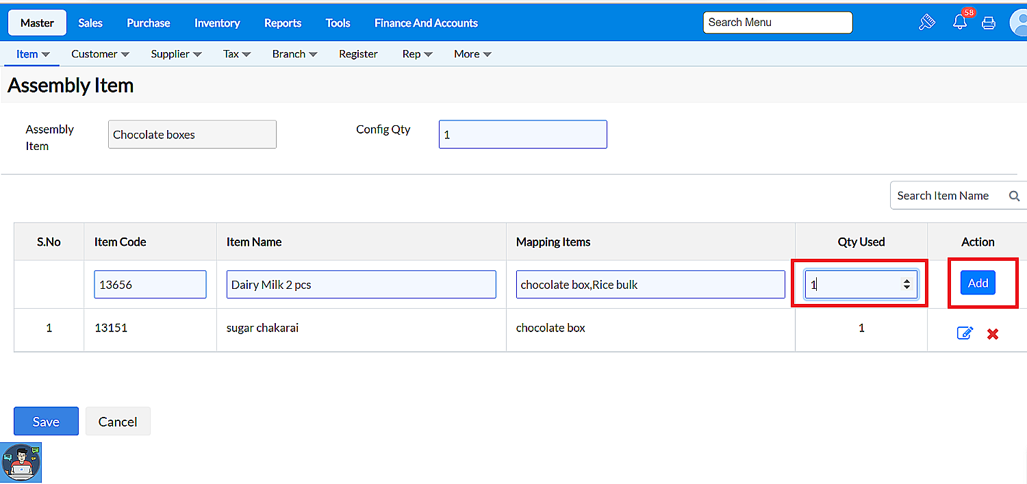Click the Config Qty input field
Screen dimensions: 1027x484
coord(522,135)
